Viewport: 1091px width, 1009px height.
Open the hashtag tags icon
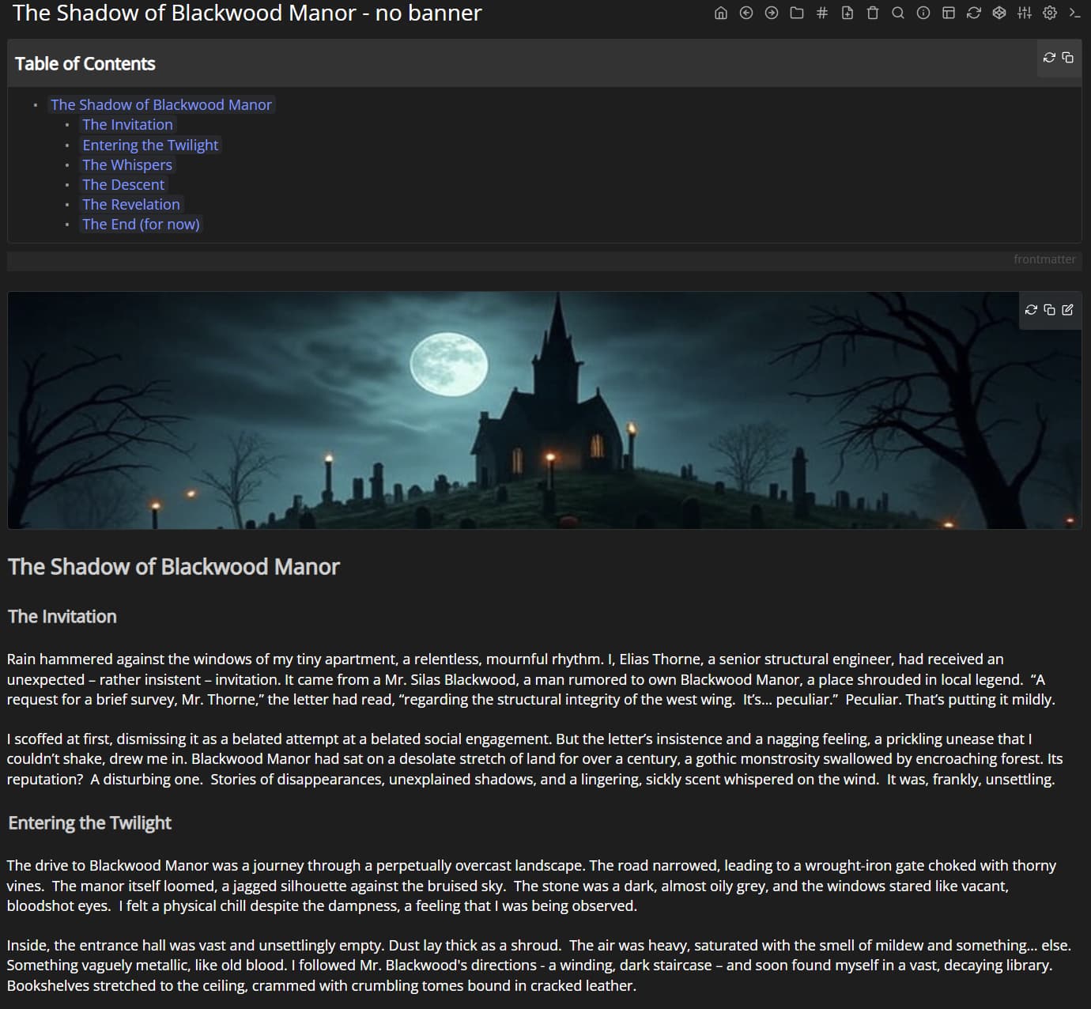tap(822, 13)
